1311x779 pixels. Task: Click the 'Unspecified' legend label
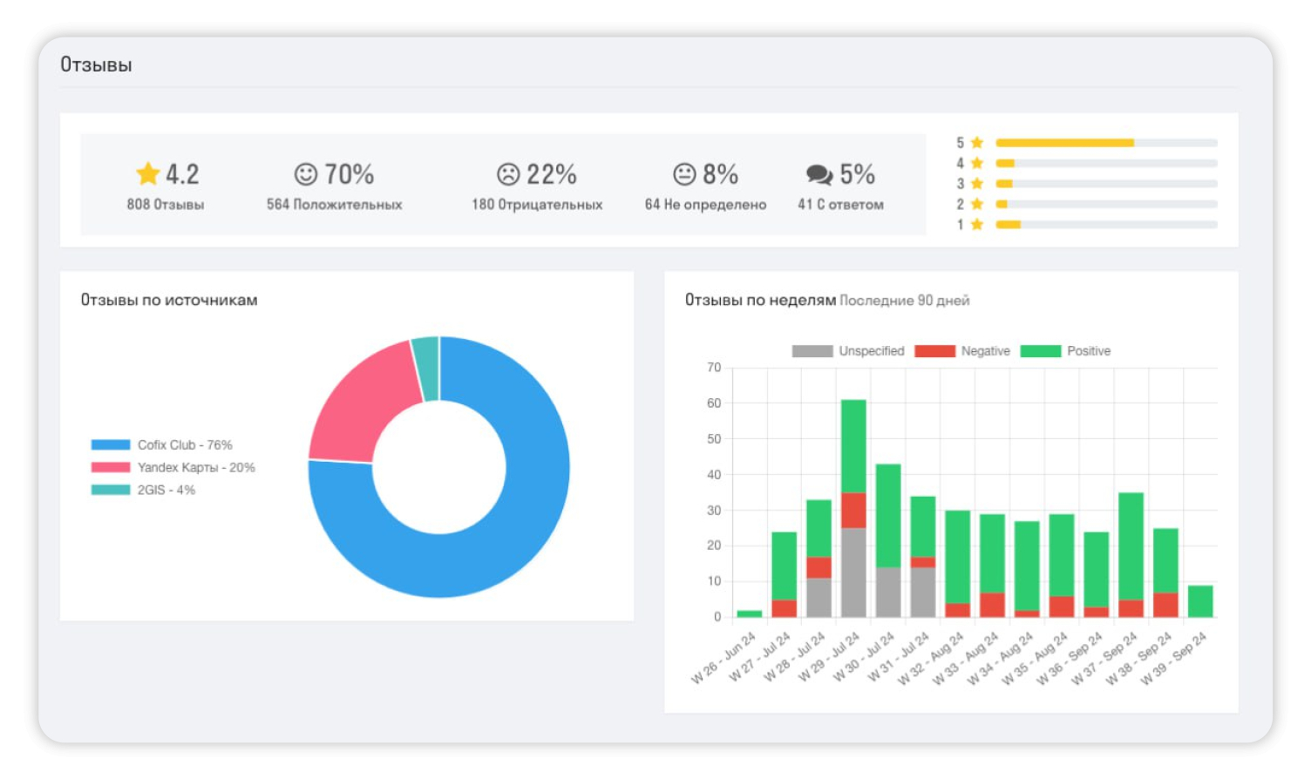(872, 351)
